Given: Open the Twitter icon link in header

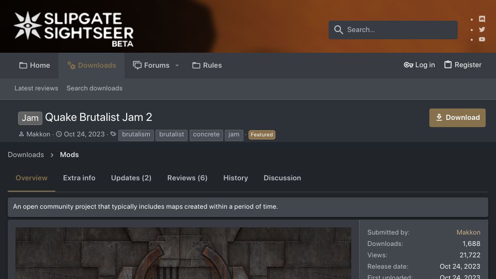Looking at the screenshot, I should [482, 29].
